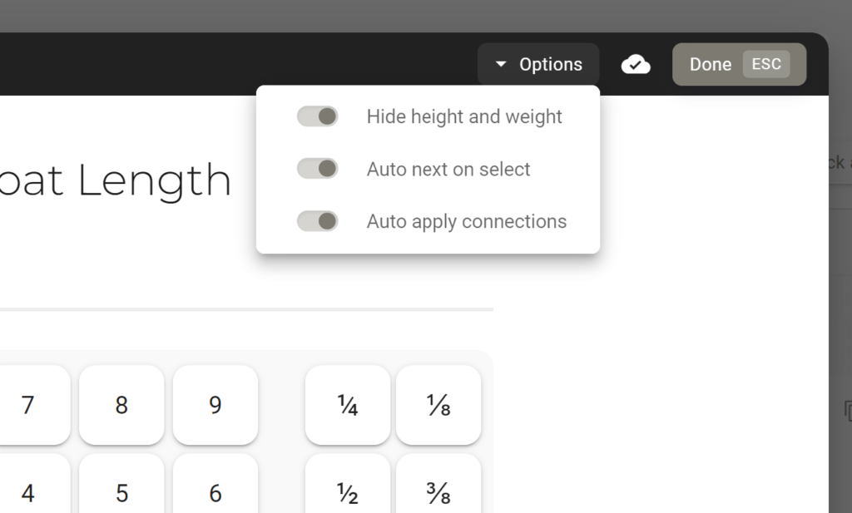Click the Done button
Viewport: 852px width, 513px height.
tap(739, 64)
